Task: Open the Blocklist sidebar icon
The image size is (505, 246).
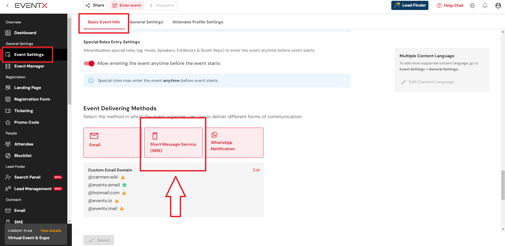Action: 8,156
